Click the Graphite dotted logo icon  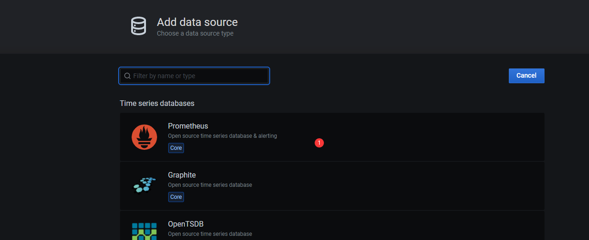144,185
